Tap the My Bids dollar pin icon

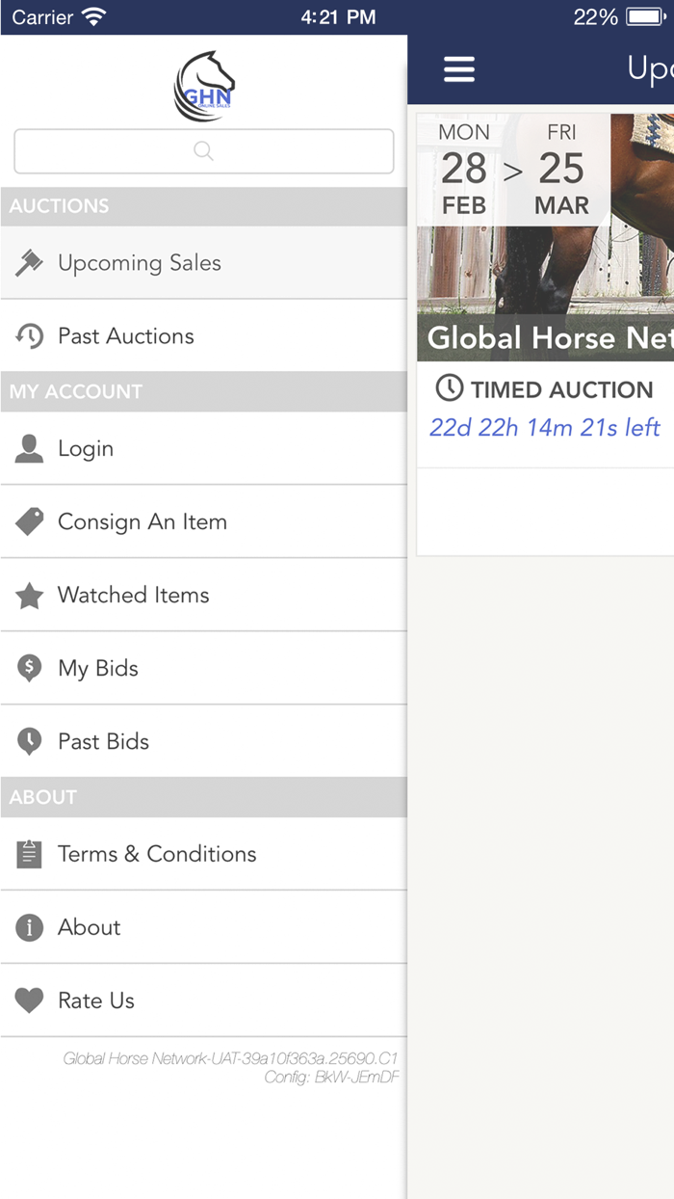(x=29, y=667)
